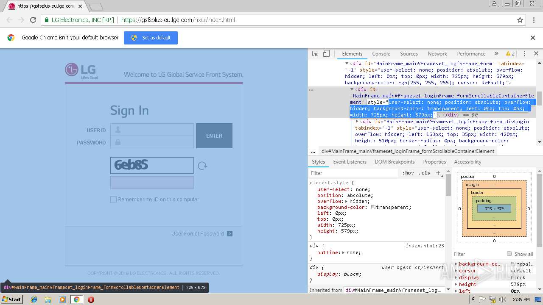
Task: Go back with the browser back arrow
Action: pos(9,20)
